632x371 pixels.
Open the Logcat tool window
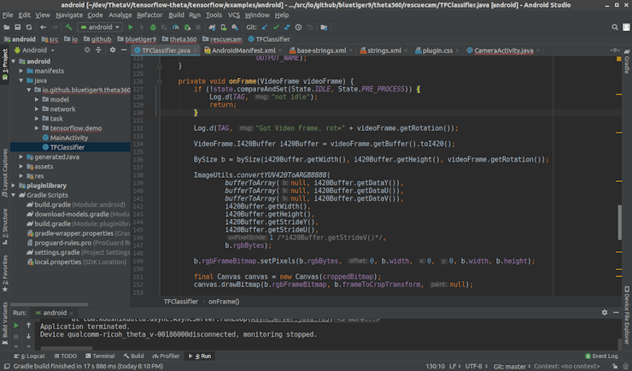[30, 356]
